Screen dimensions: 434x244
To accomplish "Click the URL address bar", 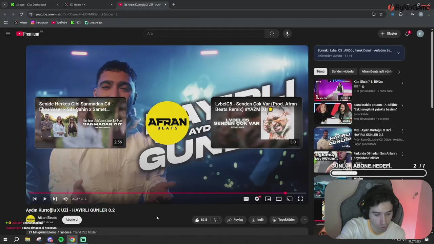I will [x=200, y=14].
